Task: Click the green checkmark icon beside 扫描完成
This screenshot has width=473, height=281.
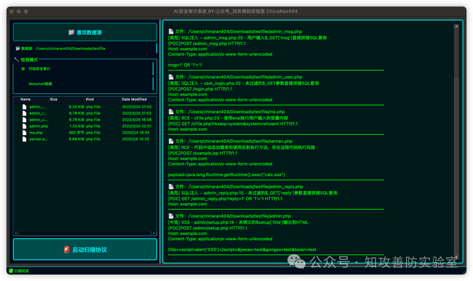Action: [11, 271]
